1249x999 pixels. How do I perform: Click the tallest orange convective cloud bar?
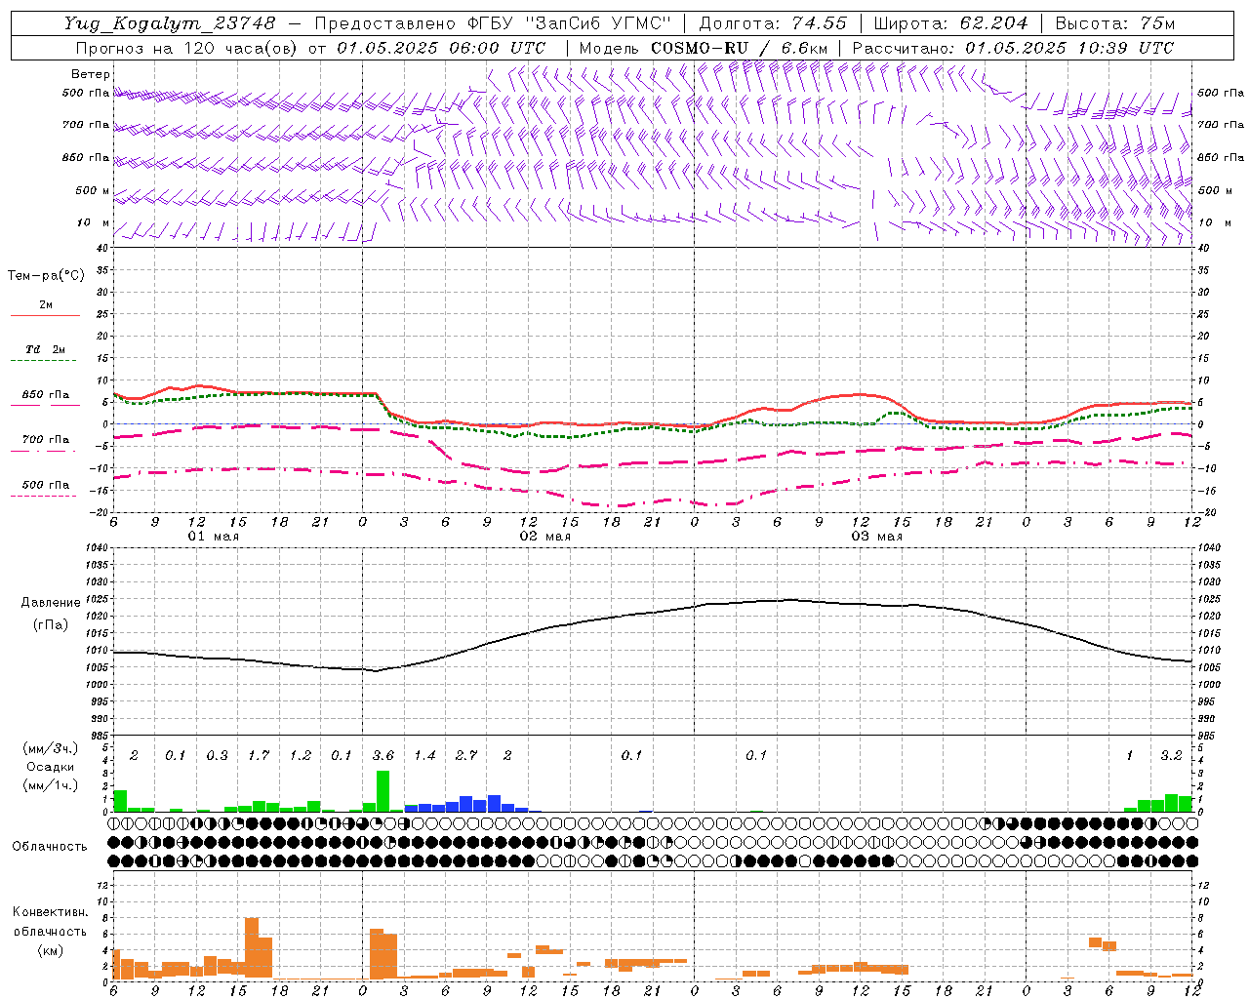tap(252, 947)
